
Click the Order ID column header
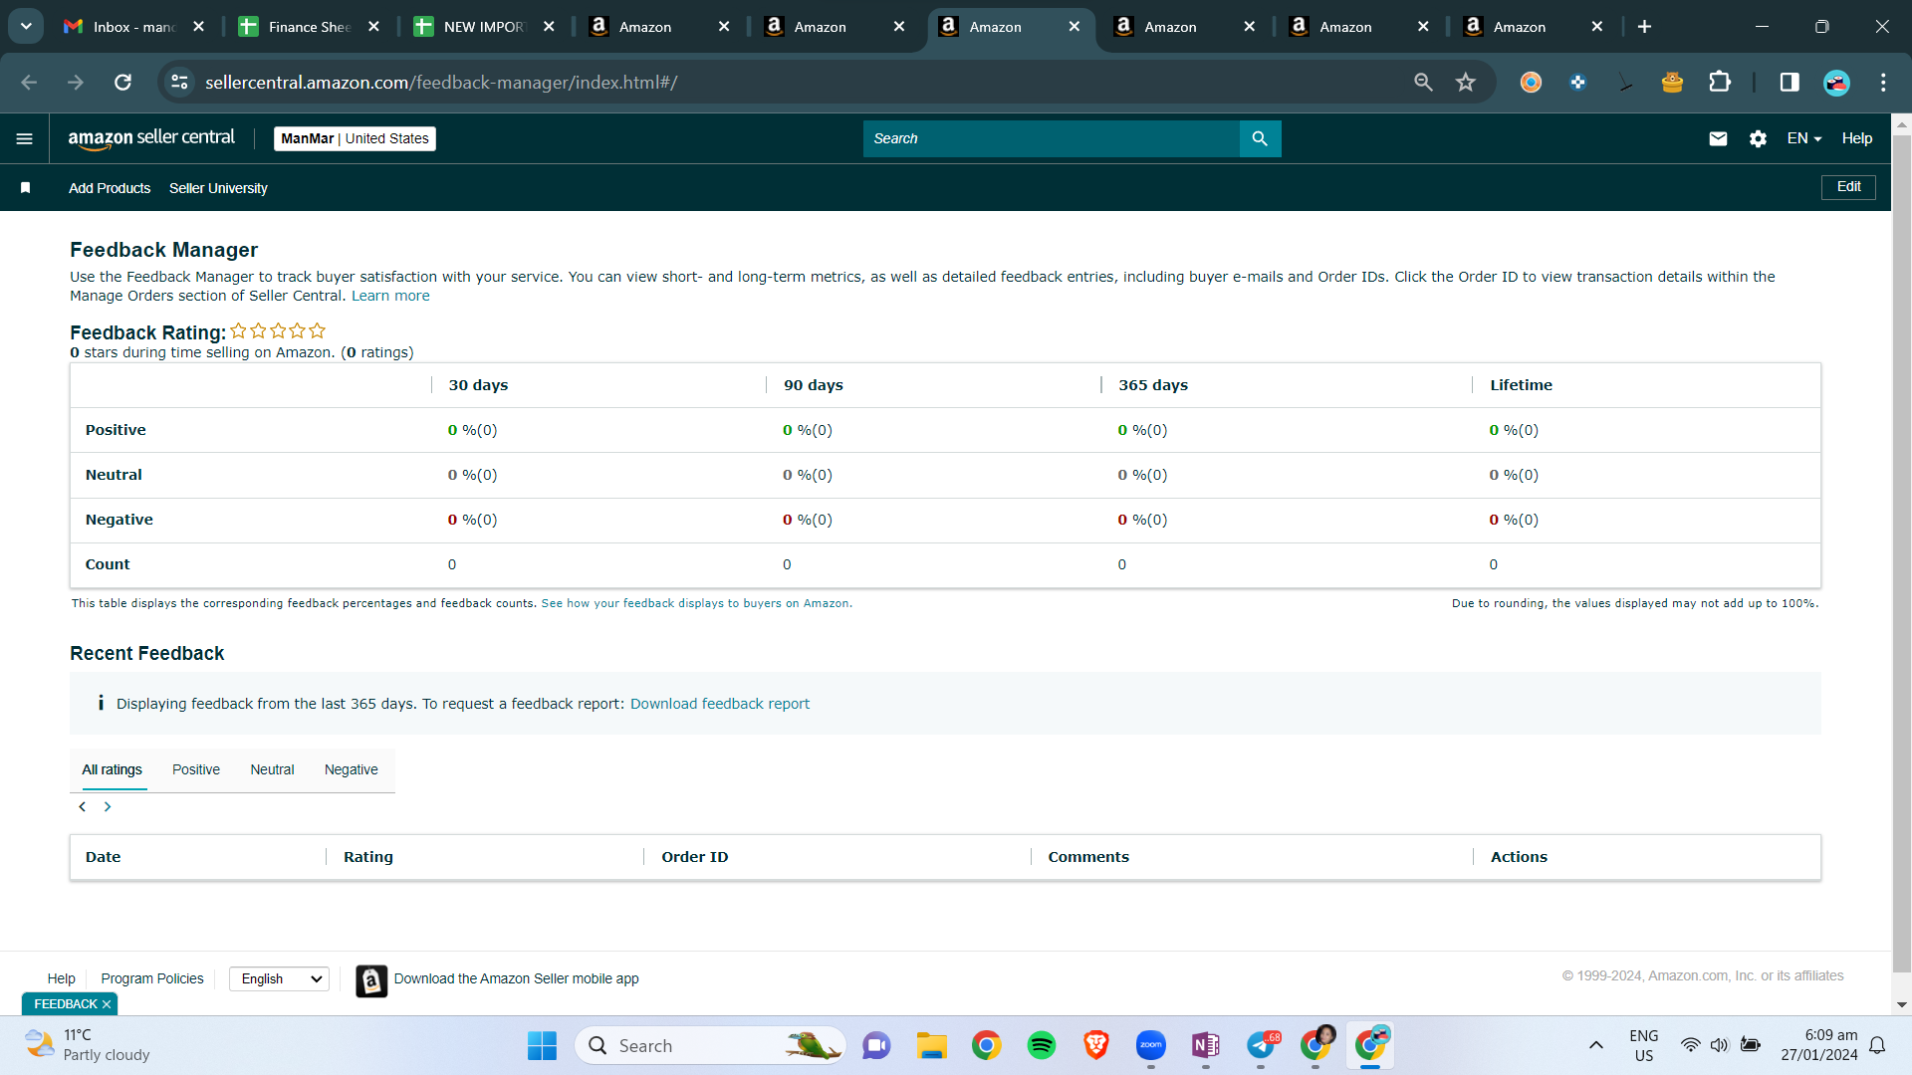(695, 858)
